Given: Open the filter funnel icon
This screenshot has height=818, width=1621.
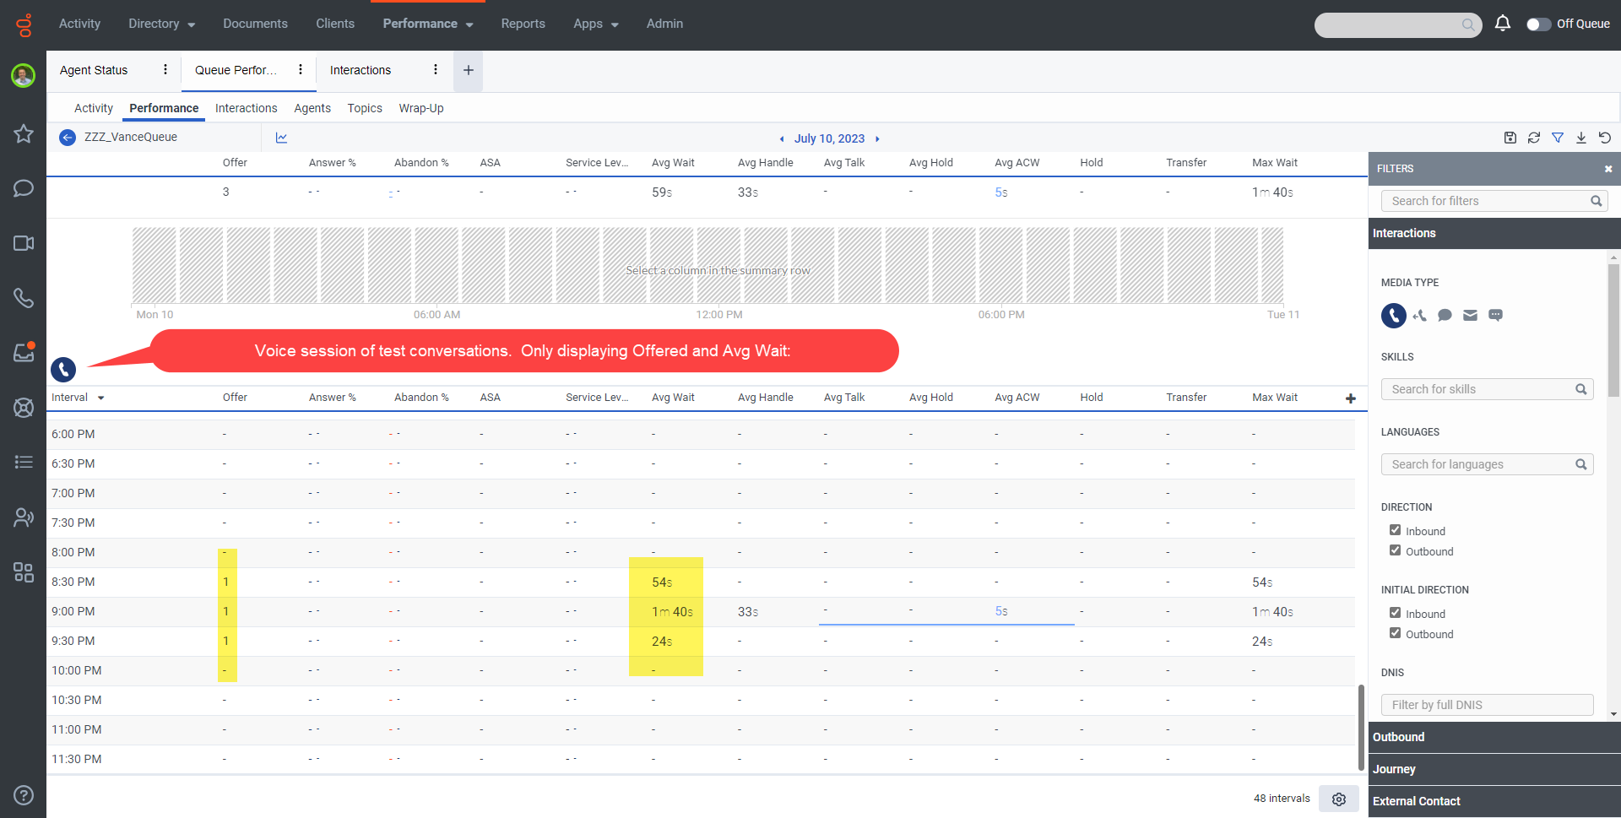Looking at the screenshot, I should click(x=1558, y=138).
